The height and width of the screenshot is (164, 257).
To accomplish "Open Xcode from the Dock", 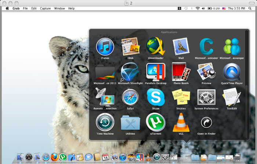I will point(72,157).
